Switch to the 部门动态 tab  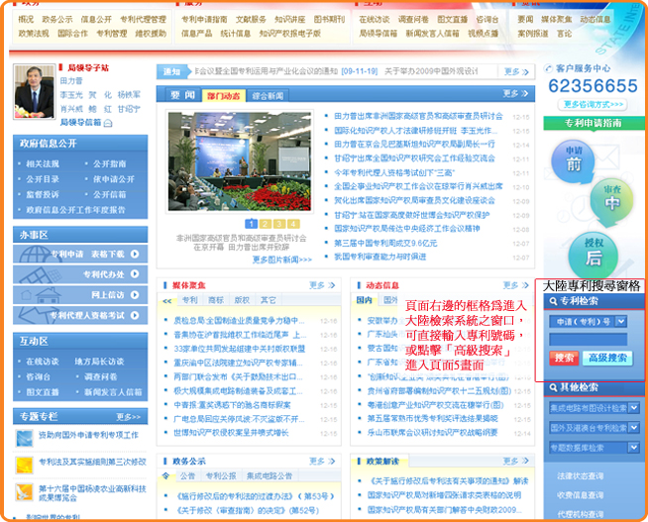pyautogui.click(x=224, y=96)
